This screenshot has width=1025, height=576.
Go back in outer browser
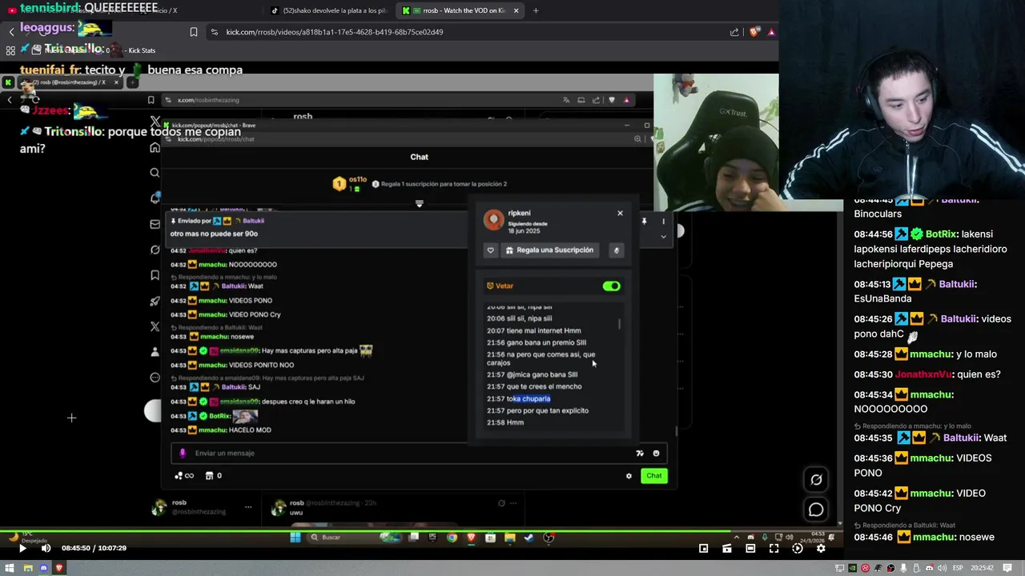11,32
